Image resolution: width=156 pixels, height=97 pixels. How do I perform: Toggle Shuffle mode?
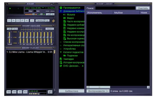tap(40, 21)
